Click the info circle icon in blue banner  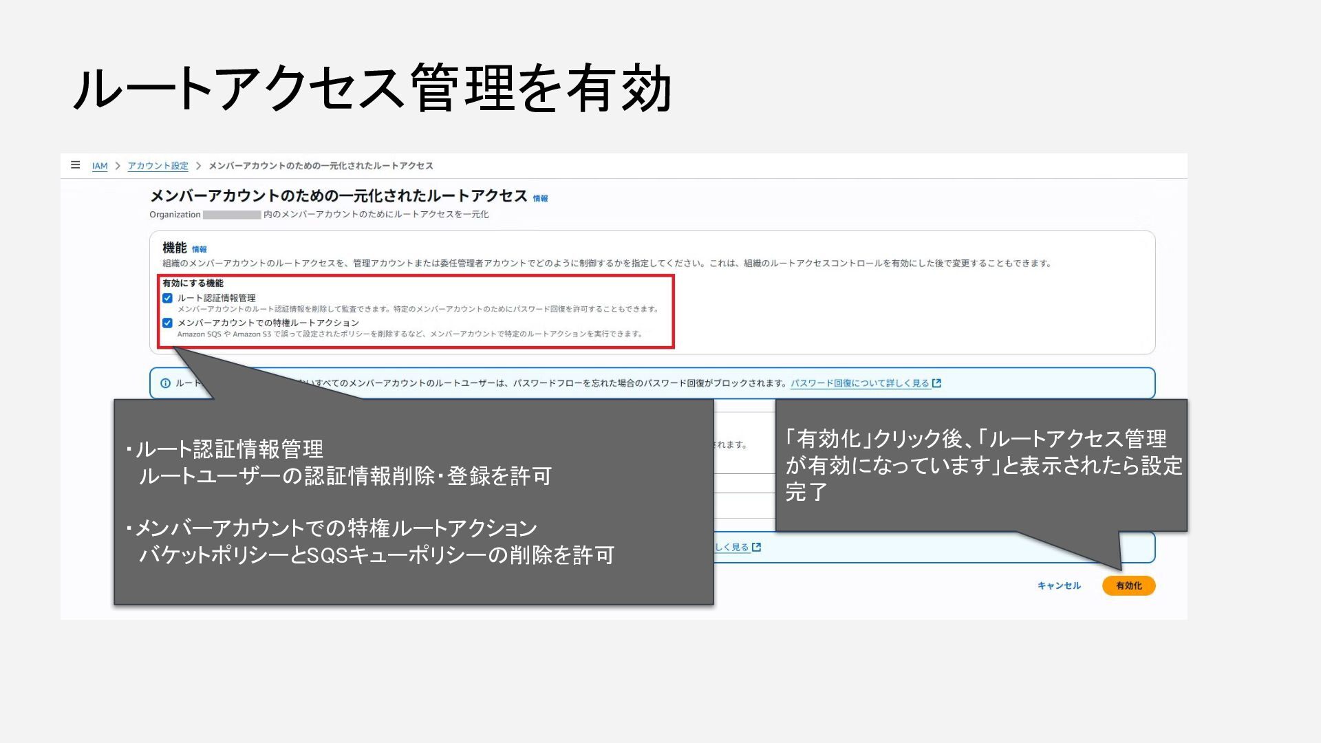point(165,383)
